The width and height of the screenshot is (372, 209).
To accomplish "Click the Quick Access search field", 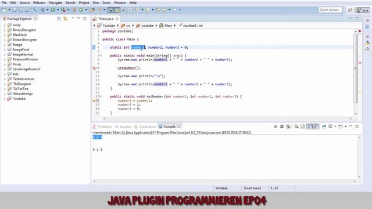I will (330, 10).
